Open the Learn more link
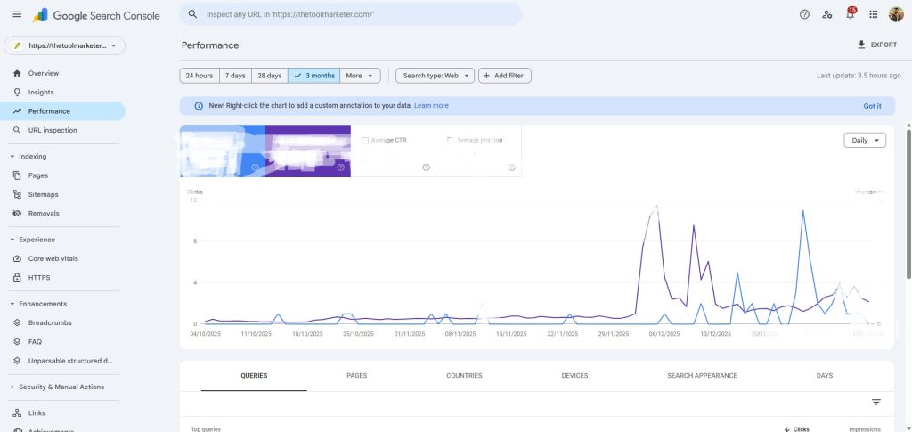The height and width of the screenshot is (432, 912). coord(431,106)
